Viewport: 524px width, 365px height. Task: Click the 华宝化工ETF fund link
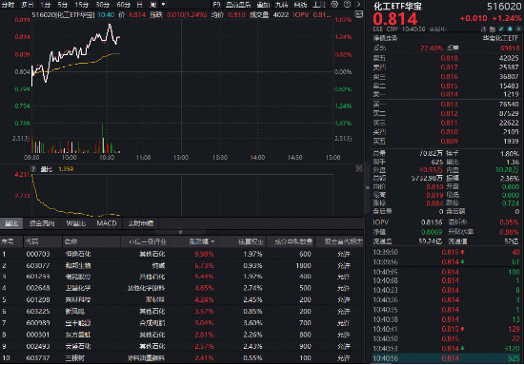tap(500, 38)
